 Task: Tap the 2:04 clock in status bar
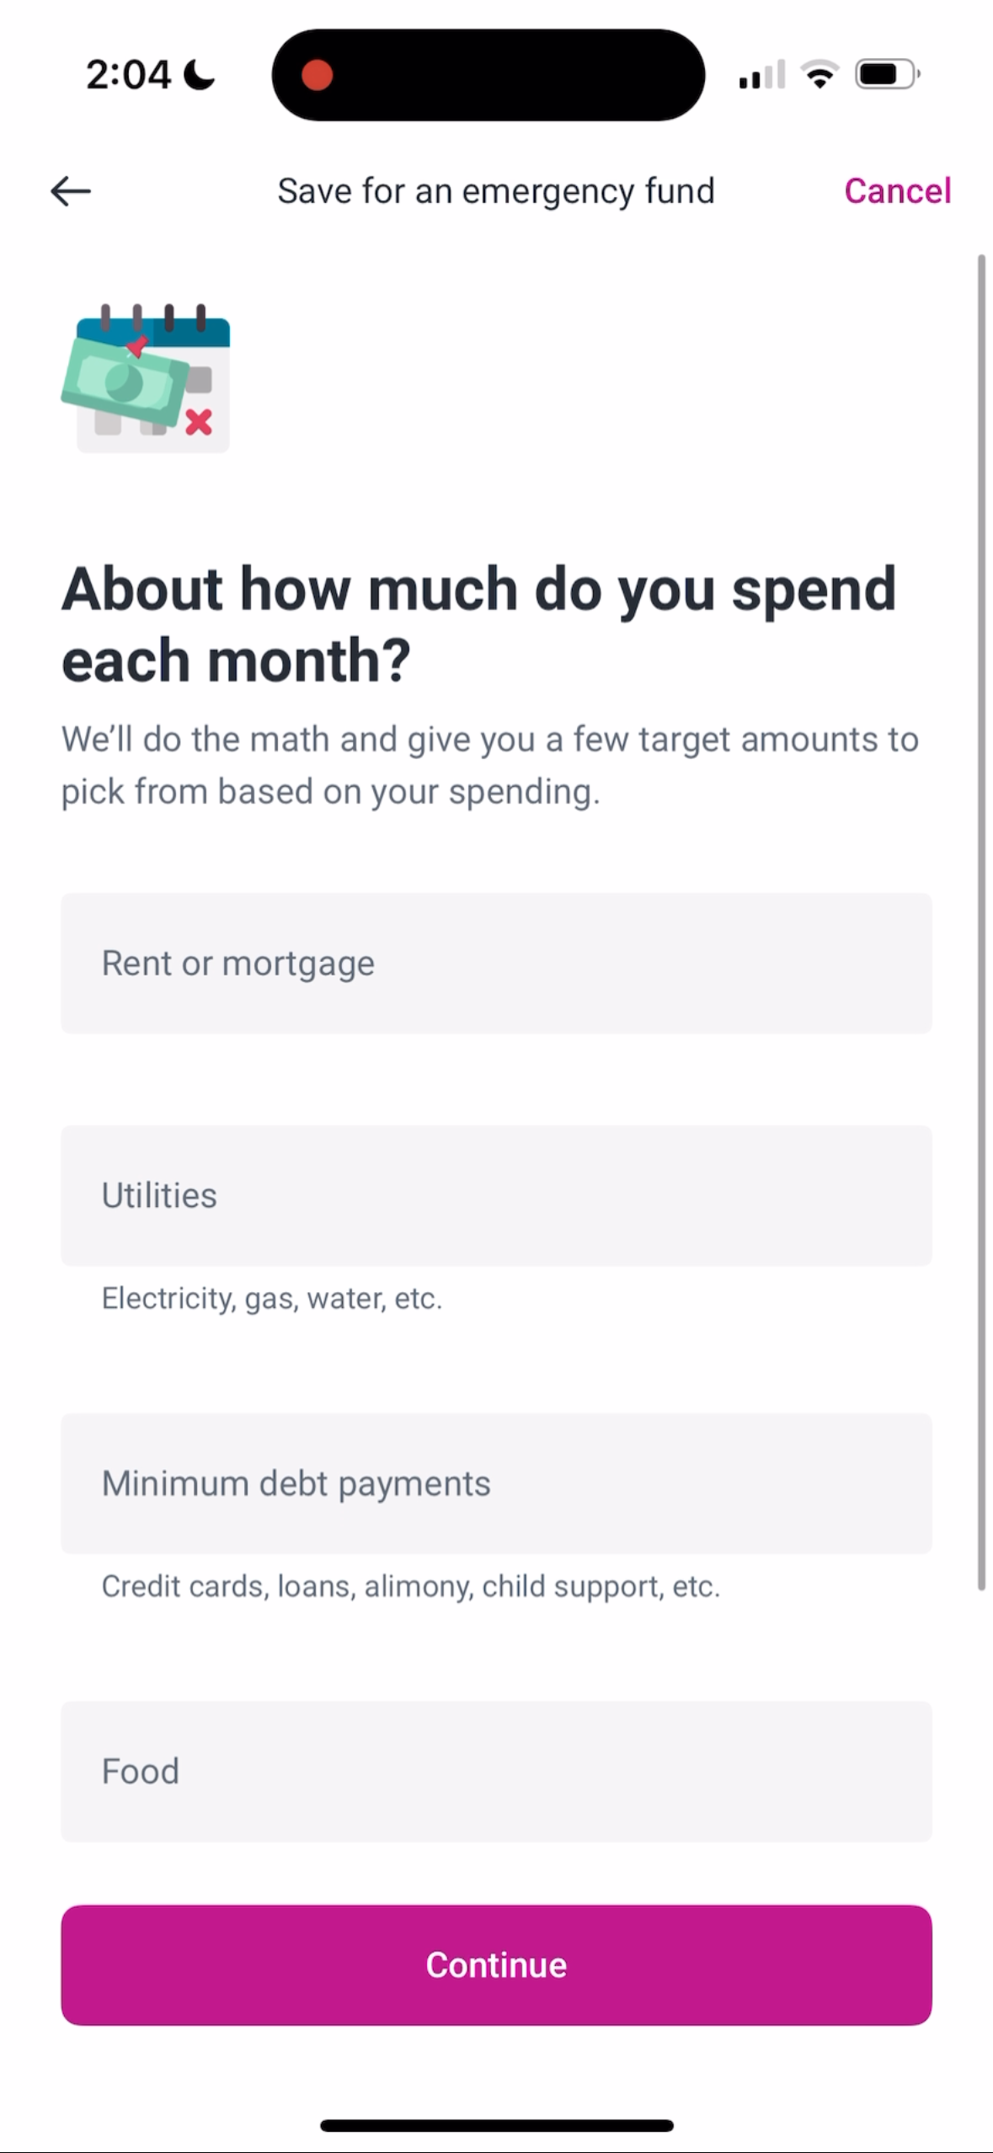point(128,75)
